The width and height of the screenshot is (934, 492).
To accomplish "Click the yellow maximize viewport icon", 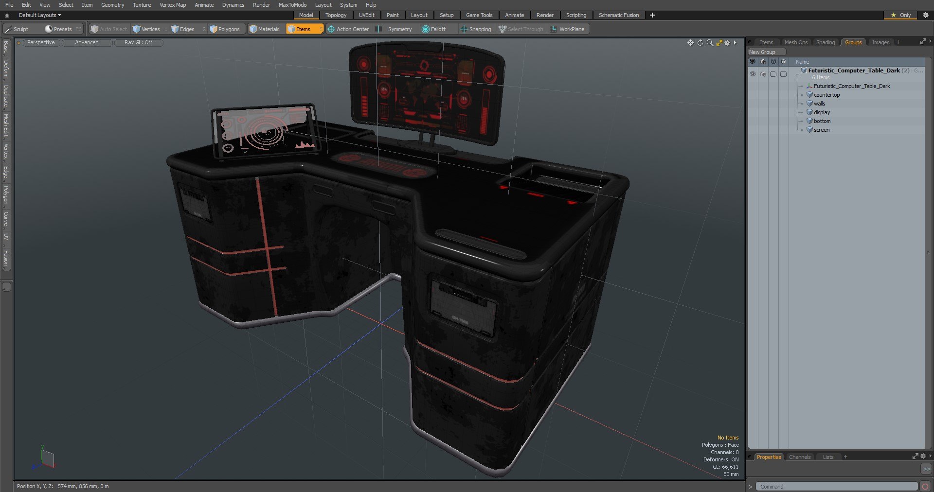I will 719,43.
